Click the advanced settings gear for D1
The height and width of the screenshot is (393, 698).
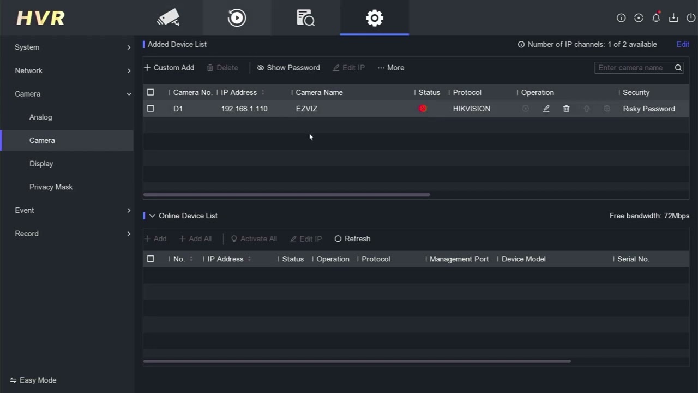pos(607,109)
